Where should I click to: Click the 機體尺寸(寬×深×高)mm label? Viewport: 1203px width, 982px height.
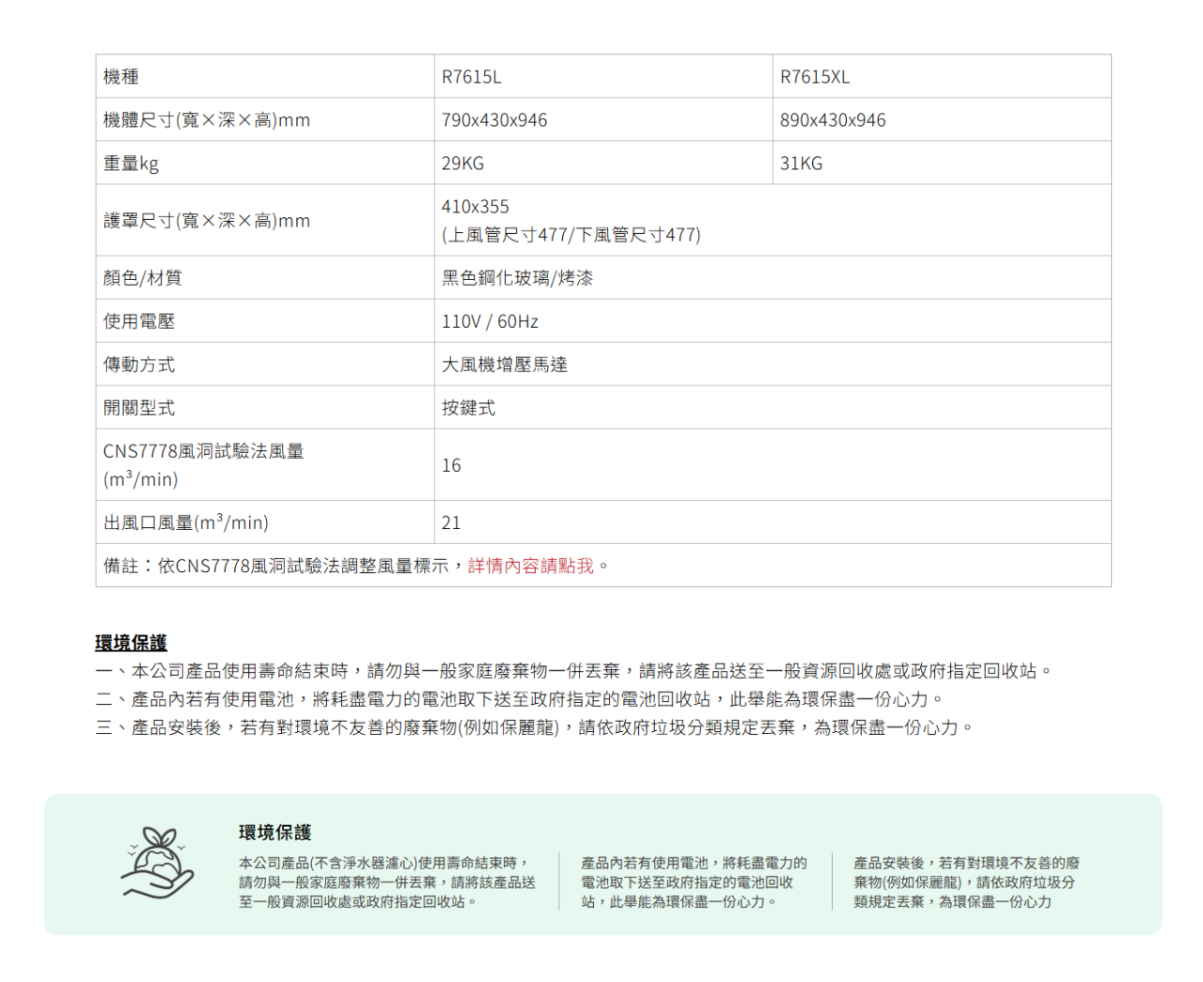click(x=207, y=120)
